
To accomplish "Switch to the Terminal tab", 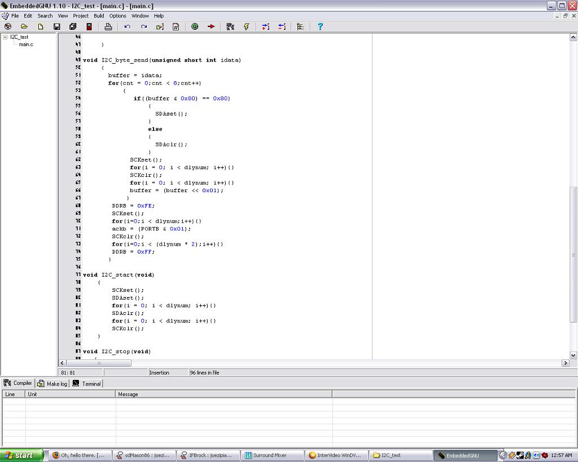I will coord(87,384).
